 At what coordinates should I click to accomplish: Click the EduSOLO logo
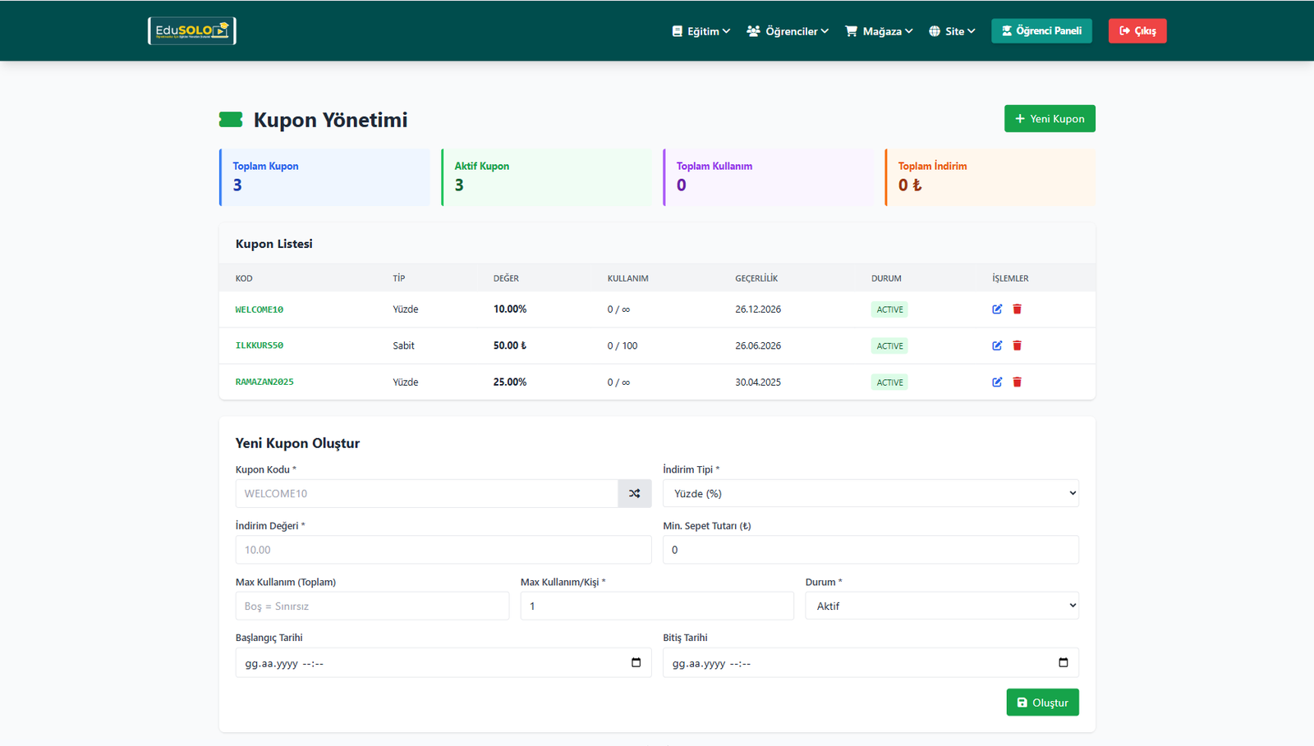192,31
